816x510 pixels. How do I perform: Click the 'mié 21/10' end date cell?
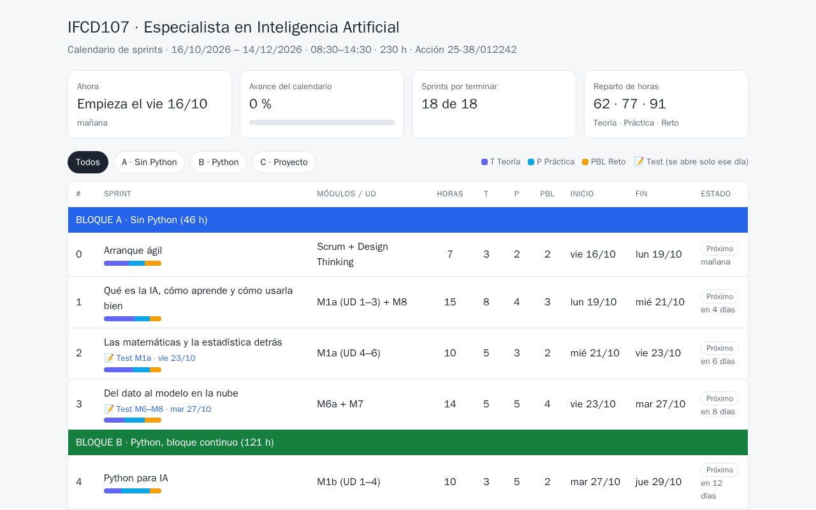pyautogui.click(x=660, y=302)
